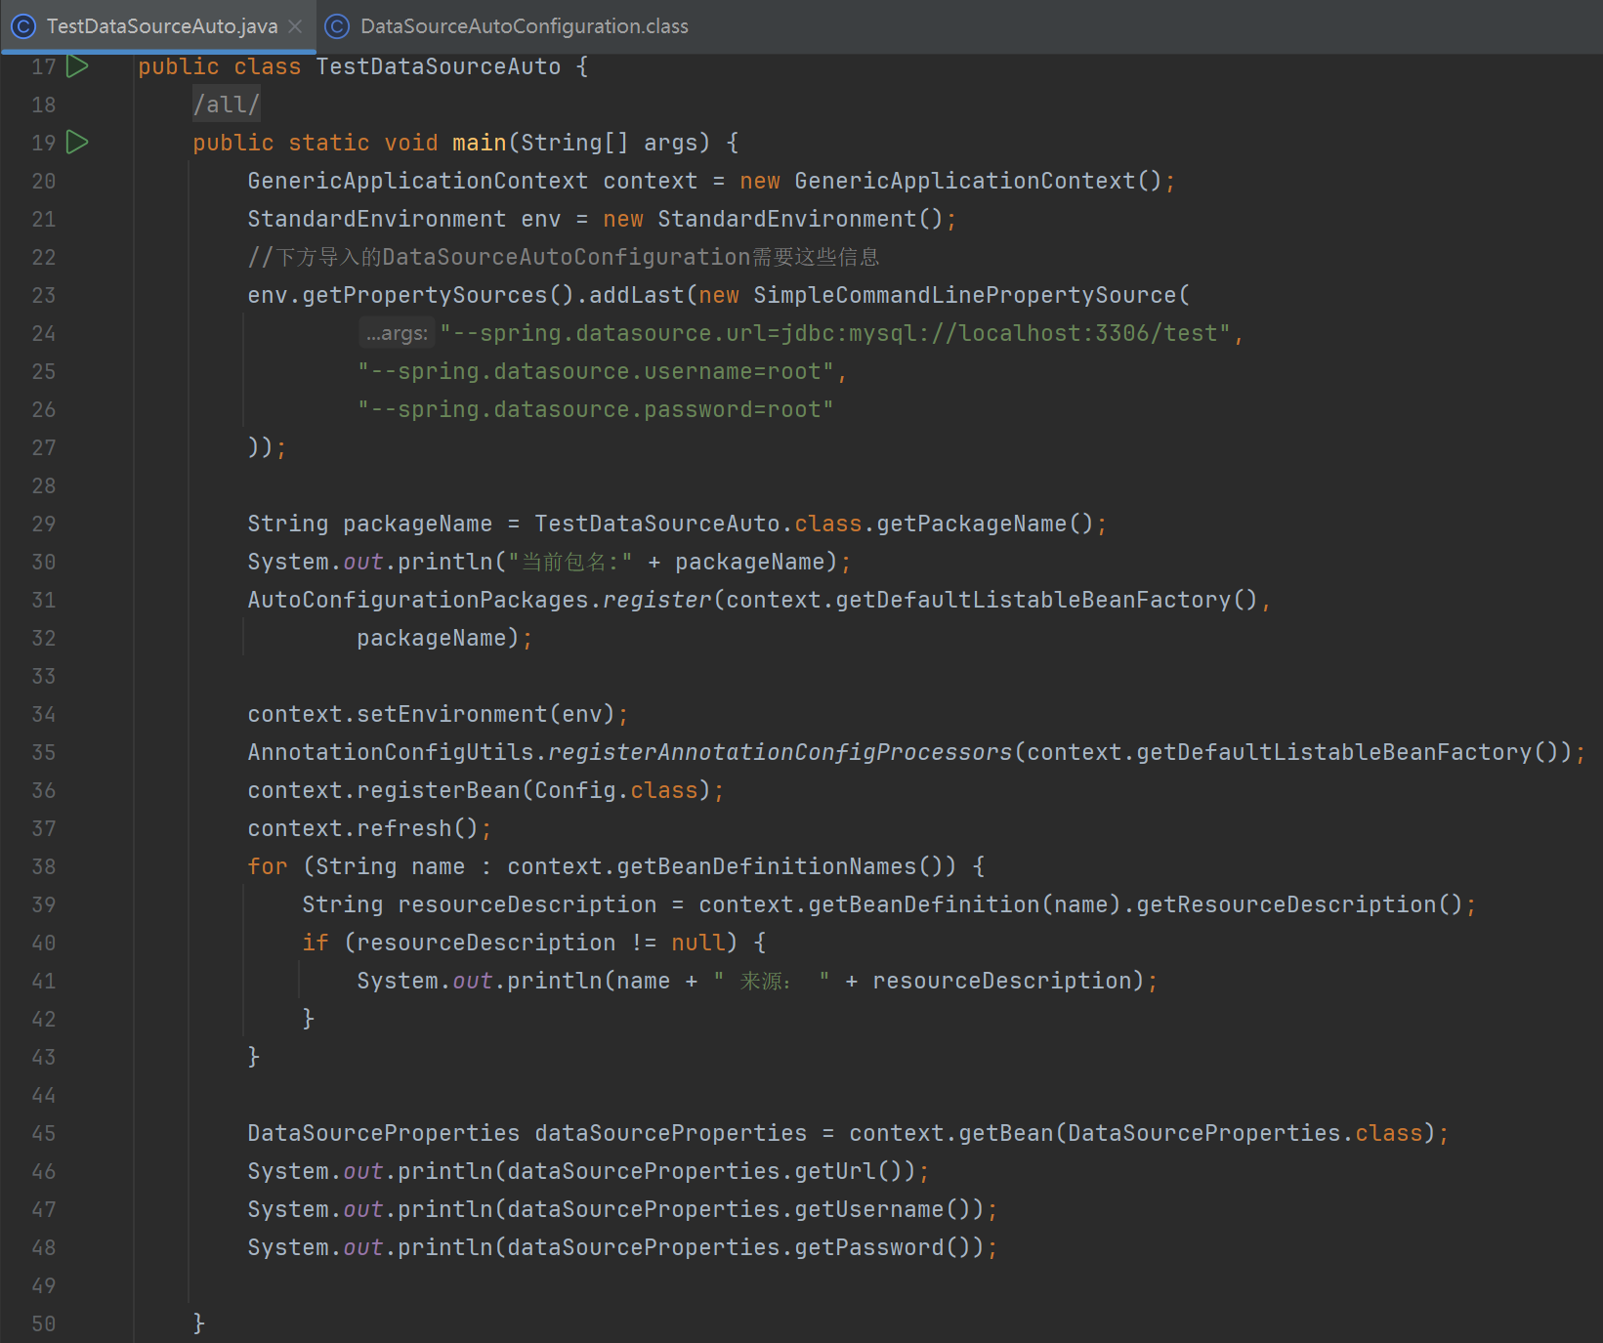Click the TestDataSourceAuto class name on line 17
Image resolution: width=1603 pixels, height=1343 pixels.
click(439, 67)
